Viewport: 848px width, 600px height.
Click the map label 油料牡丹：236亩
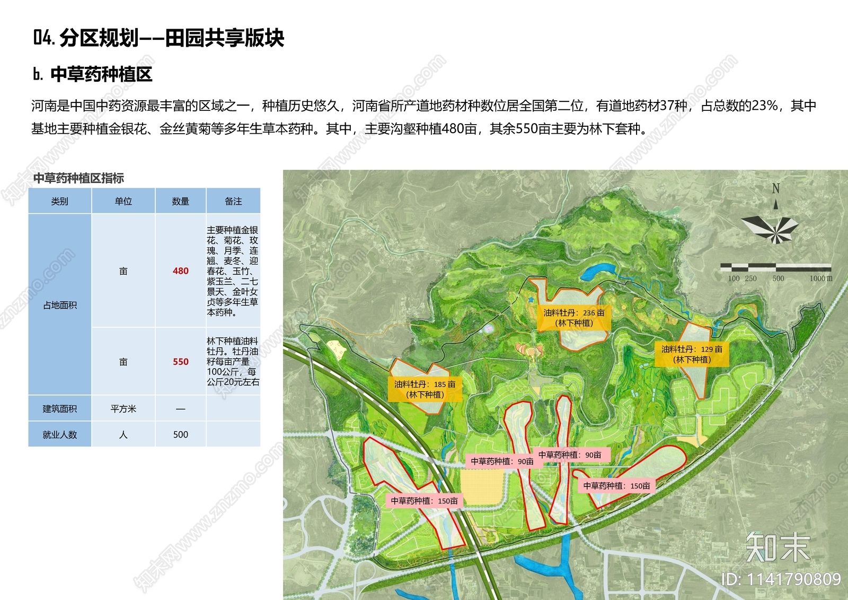tap(574, 318)
